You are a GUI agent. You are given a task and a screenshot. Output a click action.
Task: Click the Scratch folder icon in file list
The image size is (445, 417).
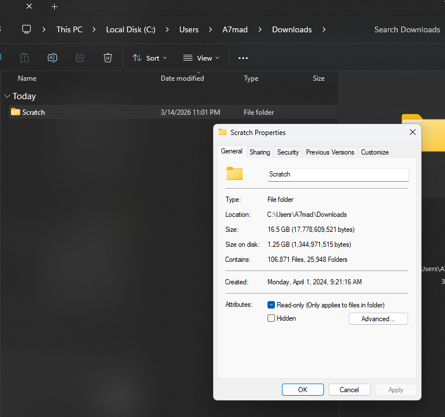point(16,112)
